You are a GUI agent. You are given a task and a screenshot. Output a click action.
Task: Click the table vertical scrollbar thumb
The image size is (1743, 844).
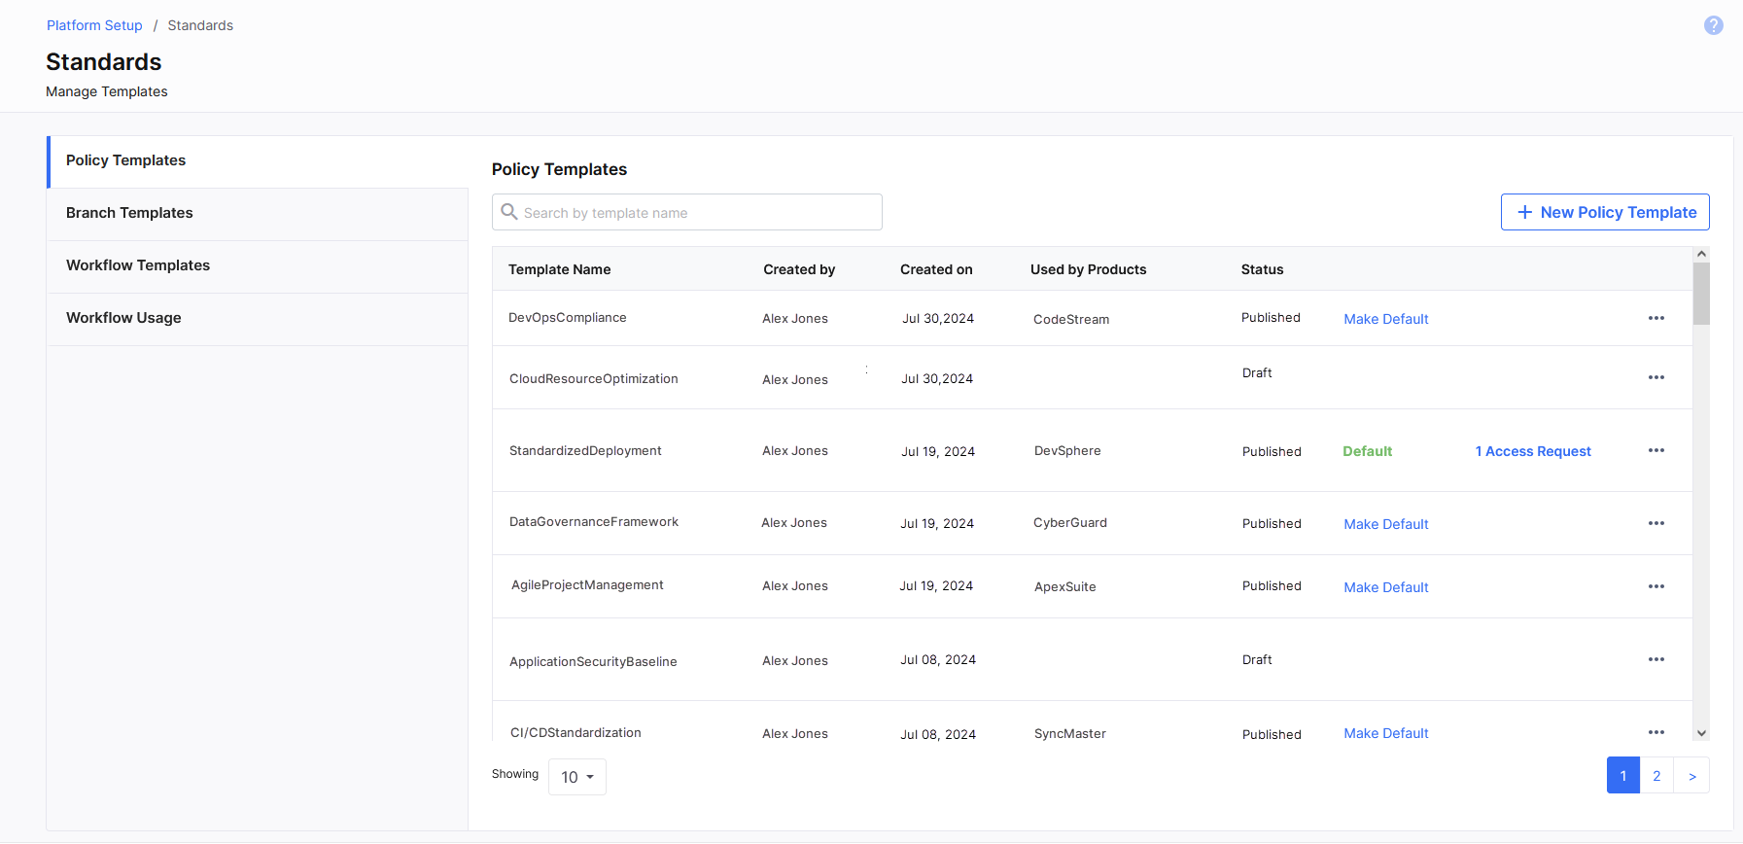click(1701, 293)
